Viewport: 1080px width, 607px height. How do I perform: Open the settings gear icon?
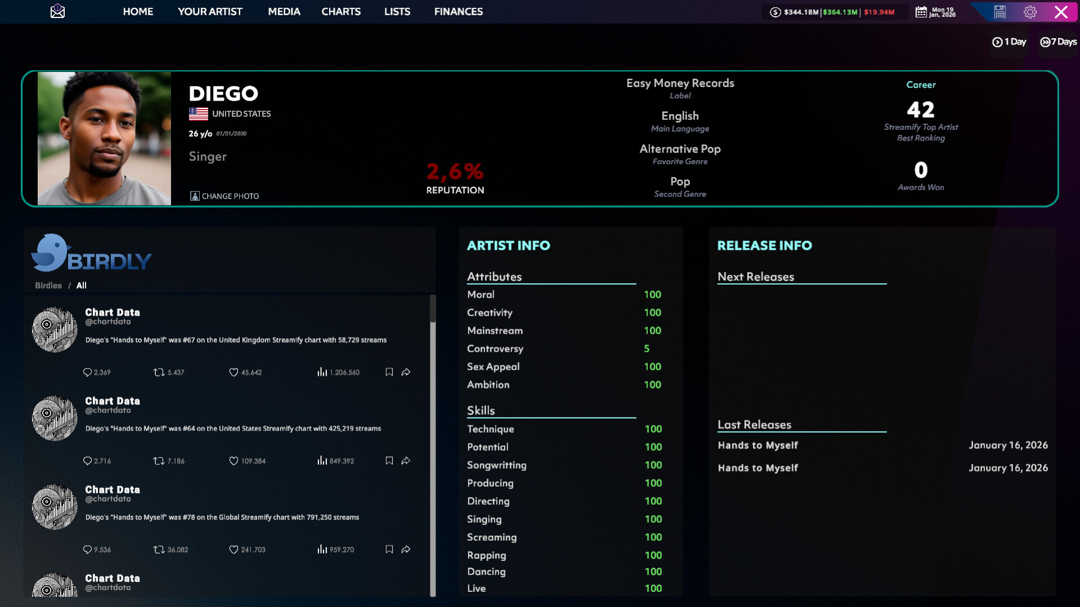pos(1030,12)
